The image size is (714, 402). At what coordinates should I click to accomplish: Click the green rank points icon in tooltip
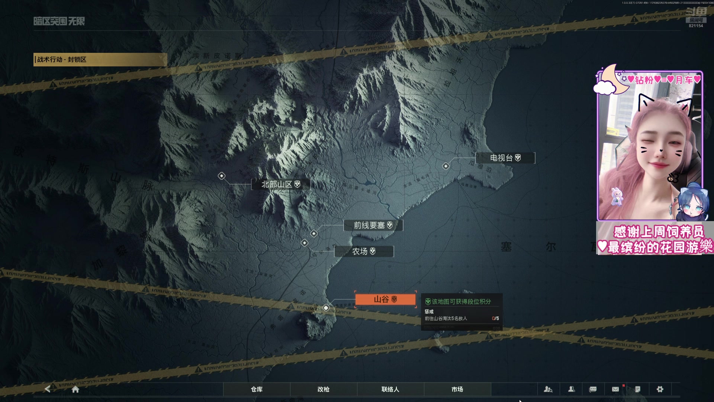coord(428,301)
